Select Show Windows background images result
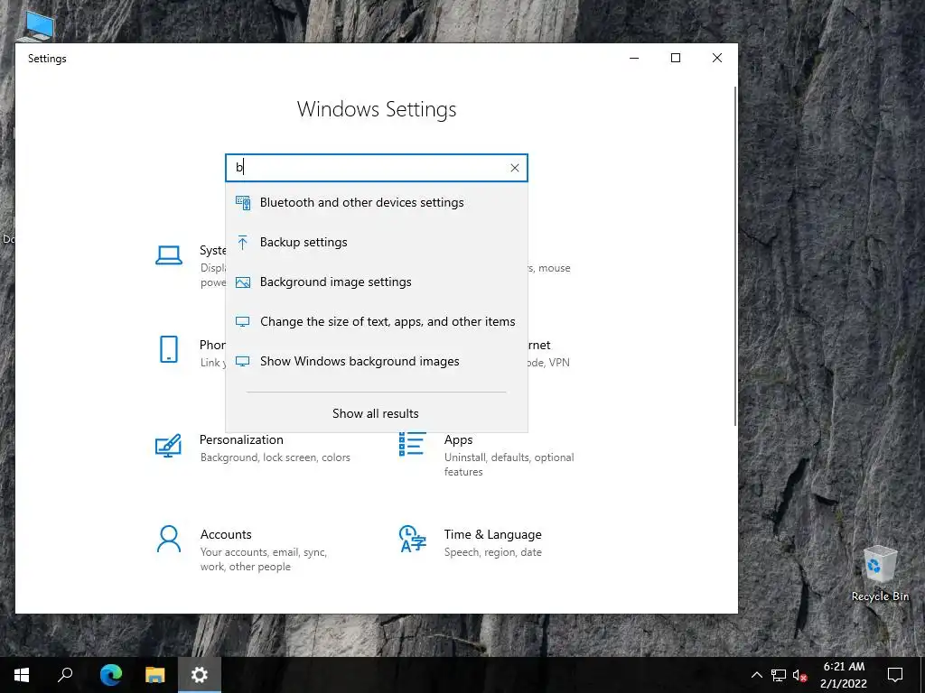This screenshot has width=925, height=693. [377, 361]
